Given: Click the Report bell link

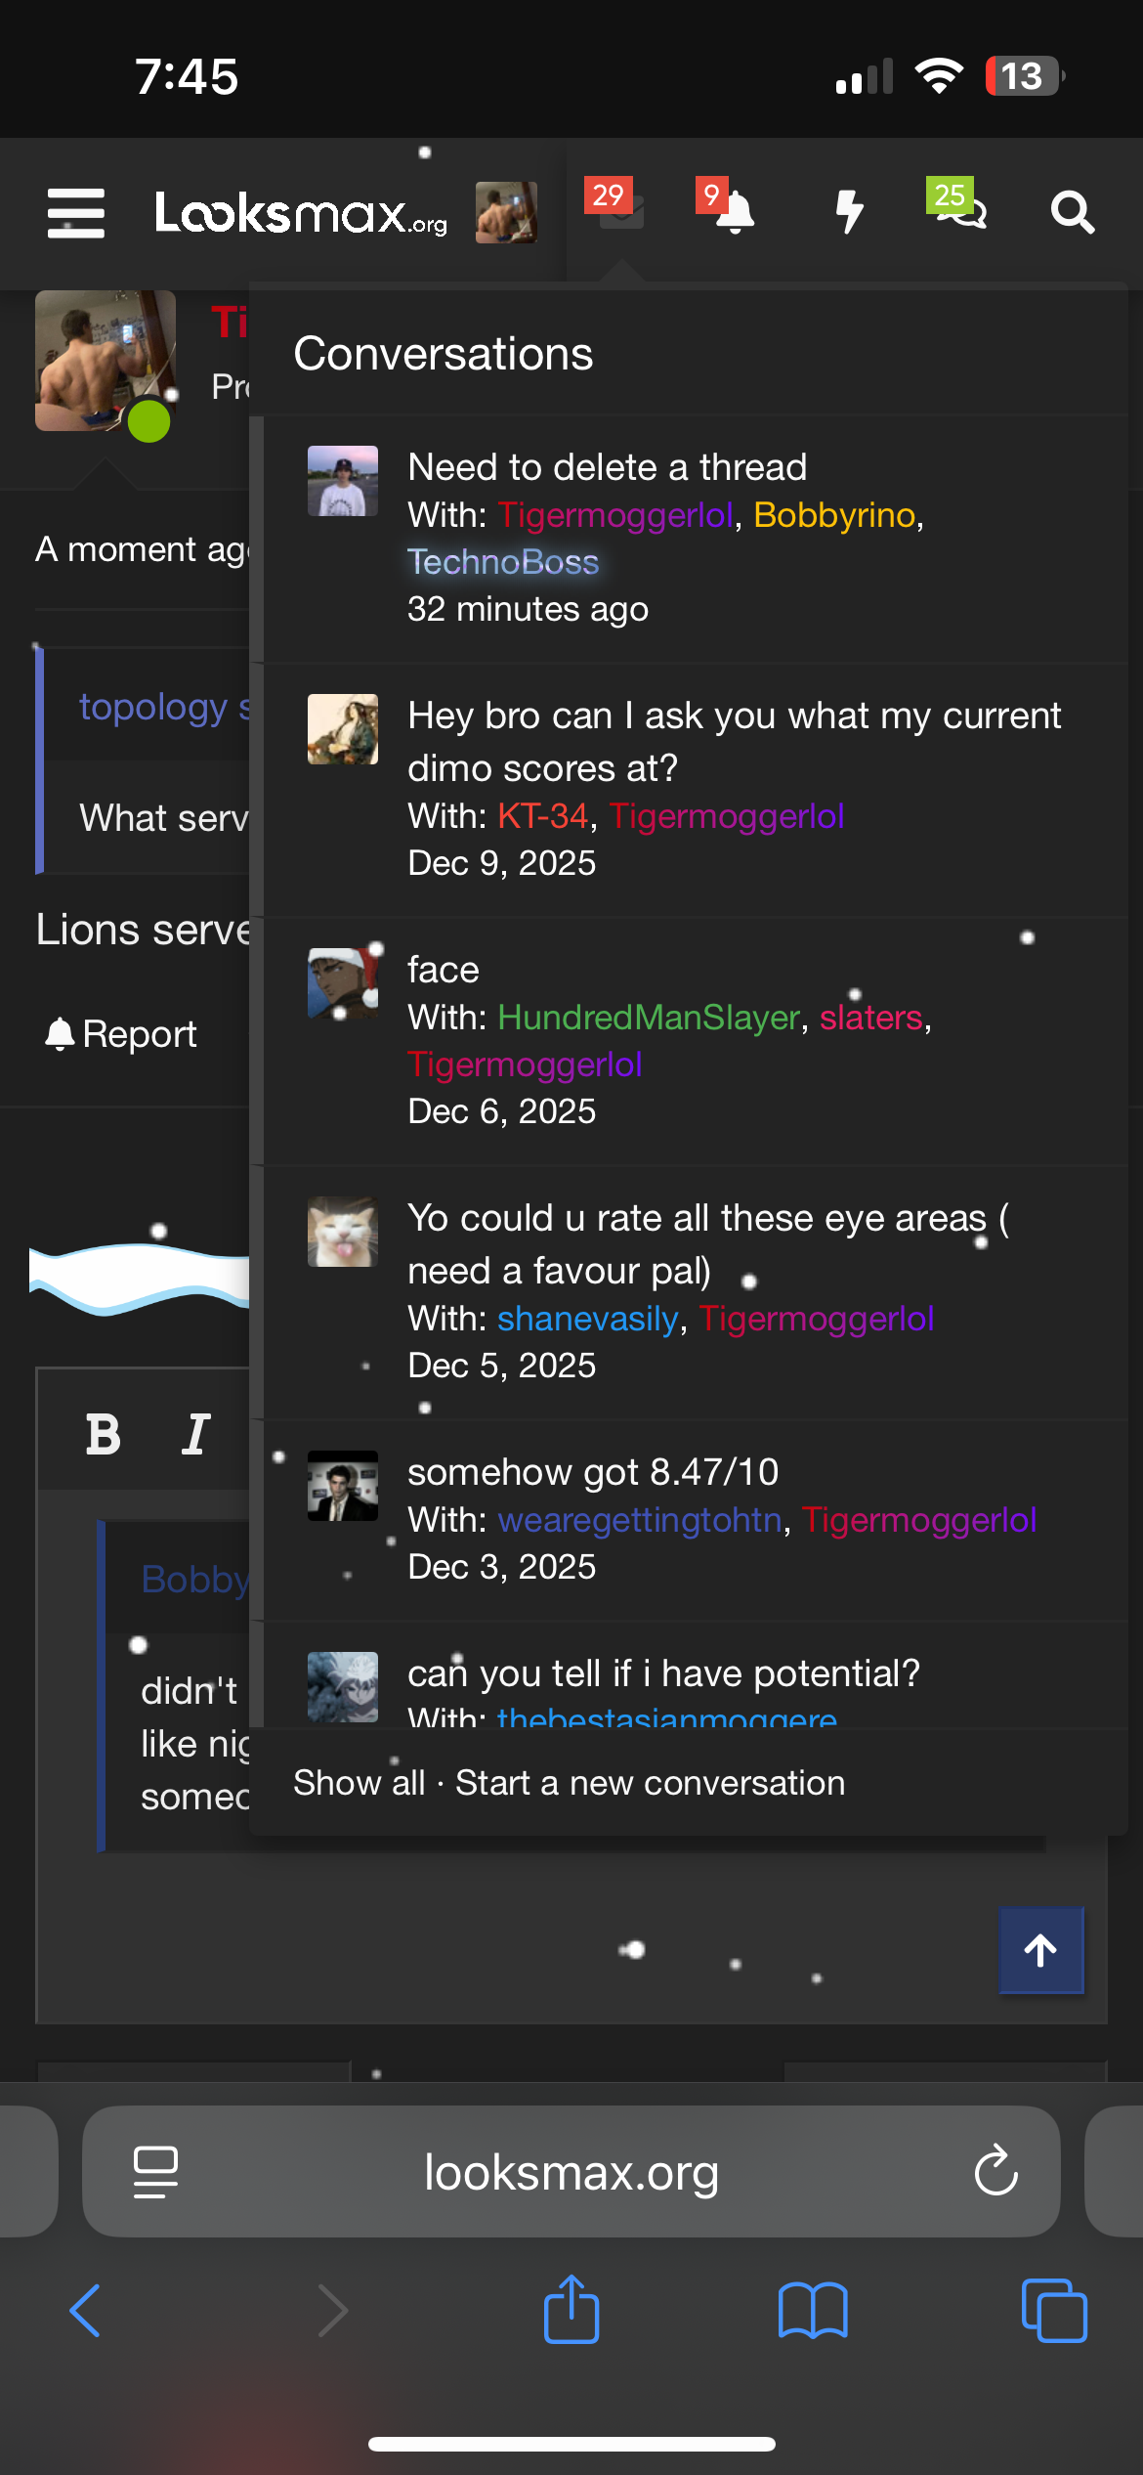Looking at the screenshot, I should (121, 1034).
